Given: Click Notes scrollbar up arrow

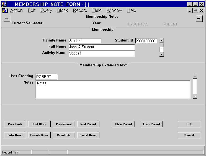Looking at the screenshot, I should (x=195, y=76).
